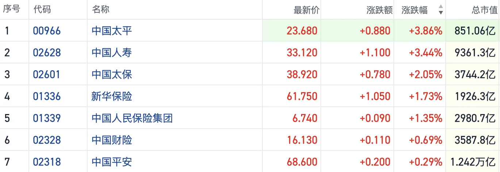Click the 名称 column header

tap(101, 10)
